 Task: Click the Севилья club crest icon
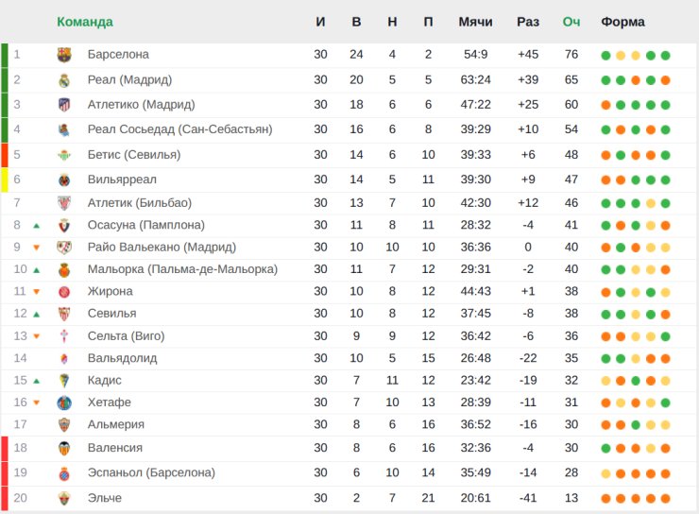tap(64, 314)
